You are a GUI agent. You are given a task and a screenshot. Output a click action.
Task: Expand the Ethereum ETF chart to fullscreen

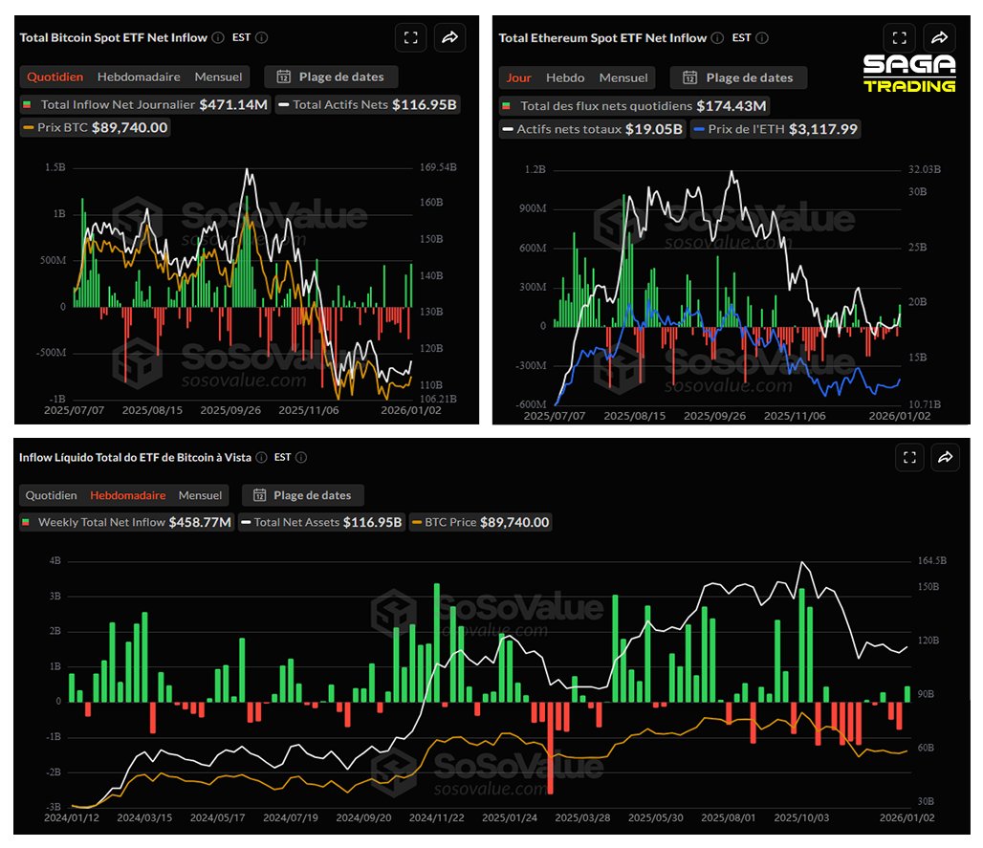pyautogui.click(x=900, y=37)
